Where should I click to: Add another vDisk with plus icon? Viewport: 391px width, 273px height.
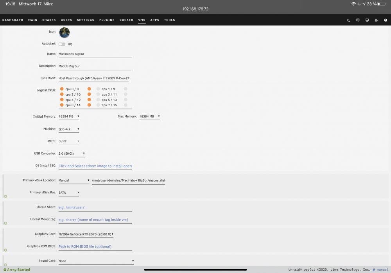pos(5,196)
